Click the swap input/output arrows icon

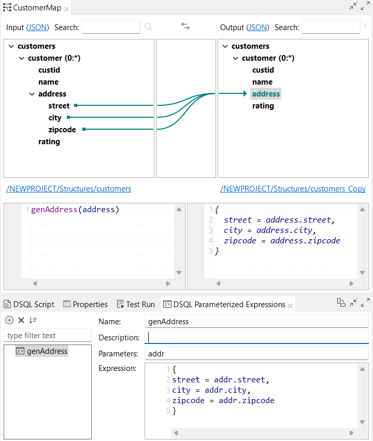(x=185, y=26)
